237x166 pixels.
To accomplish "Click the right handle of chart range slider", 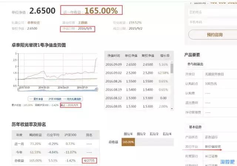I will pyautogui.click(x=96, y=89).
